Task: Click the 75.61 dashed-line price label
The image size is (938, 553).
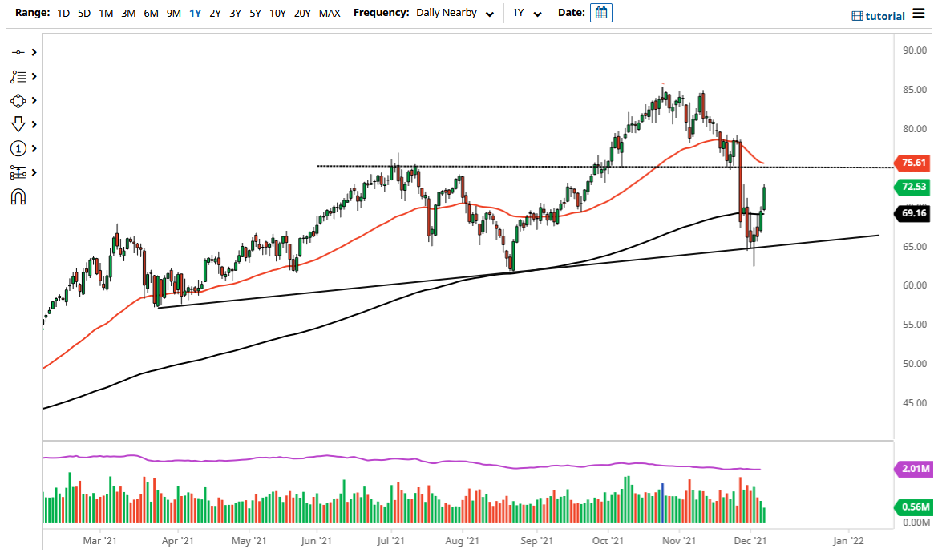Action: coord(912,163)
